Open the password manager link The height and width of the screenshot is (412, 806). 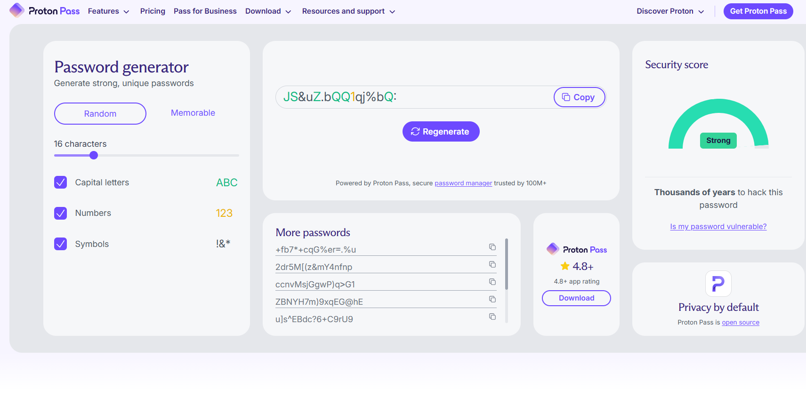click(463, 183)
